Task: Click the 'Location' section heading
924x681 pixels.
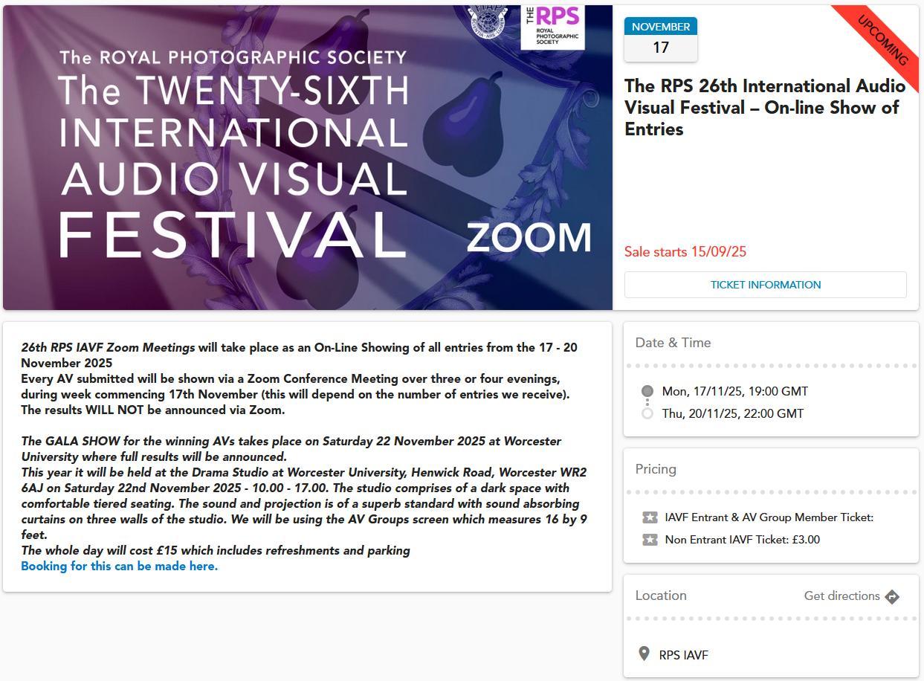Action: click(x=661, y=596)
